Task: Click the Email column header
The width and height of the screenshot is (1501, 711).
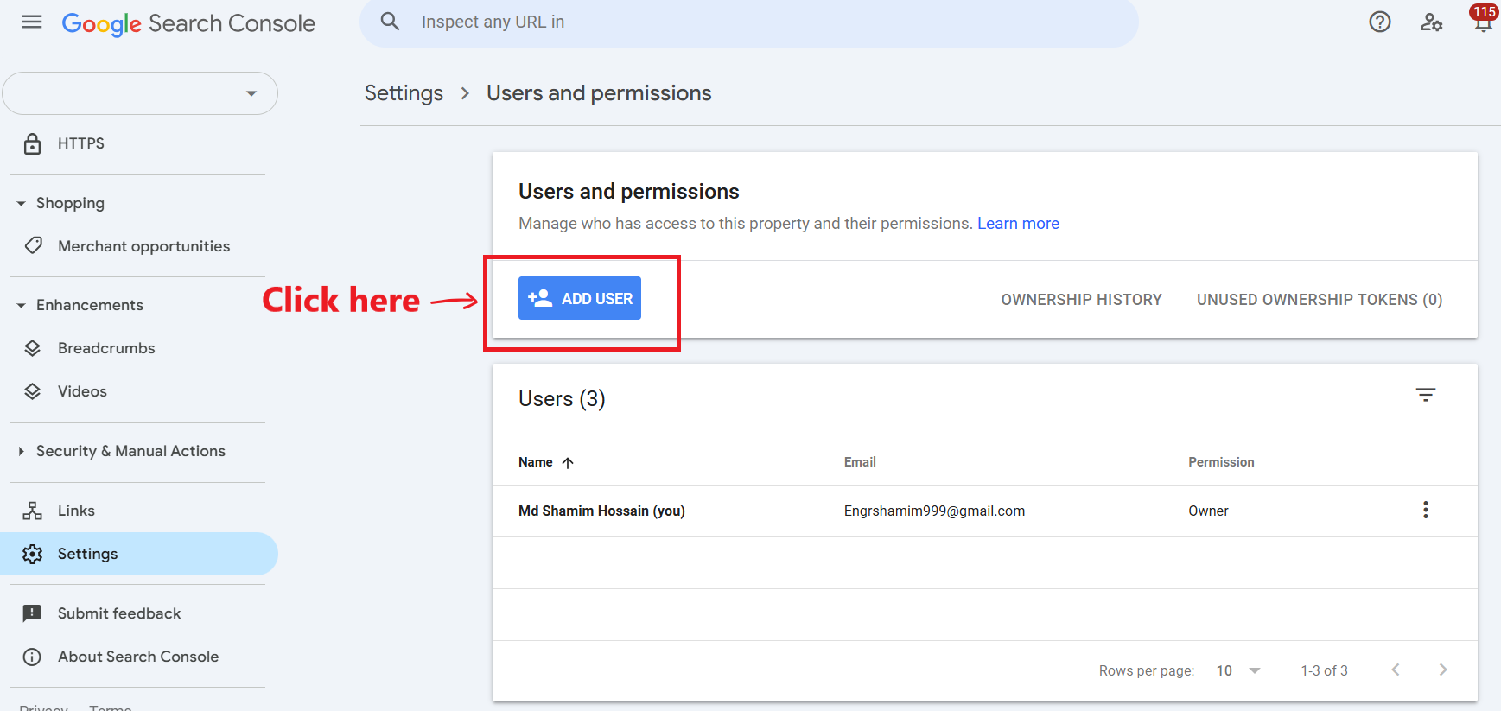Action: pos(860,462)
